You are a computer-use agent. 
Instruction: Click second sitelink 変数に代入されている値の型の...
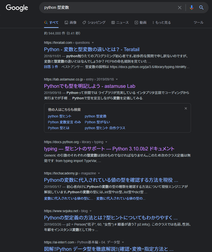pos(121,199)
